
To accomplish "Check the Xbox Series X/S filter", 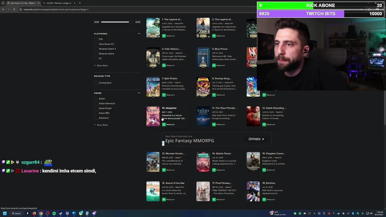I will [96, 44].
